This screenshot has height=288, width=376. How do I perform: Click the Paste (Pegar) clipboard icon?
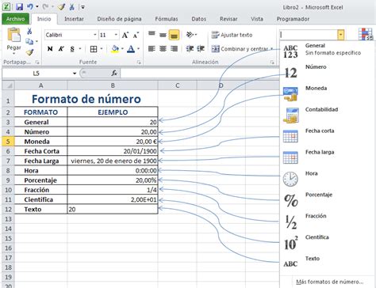(x=13, y=35)
